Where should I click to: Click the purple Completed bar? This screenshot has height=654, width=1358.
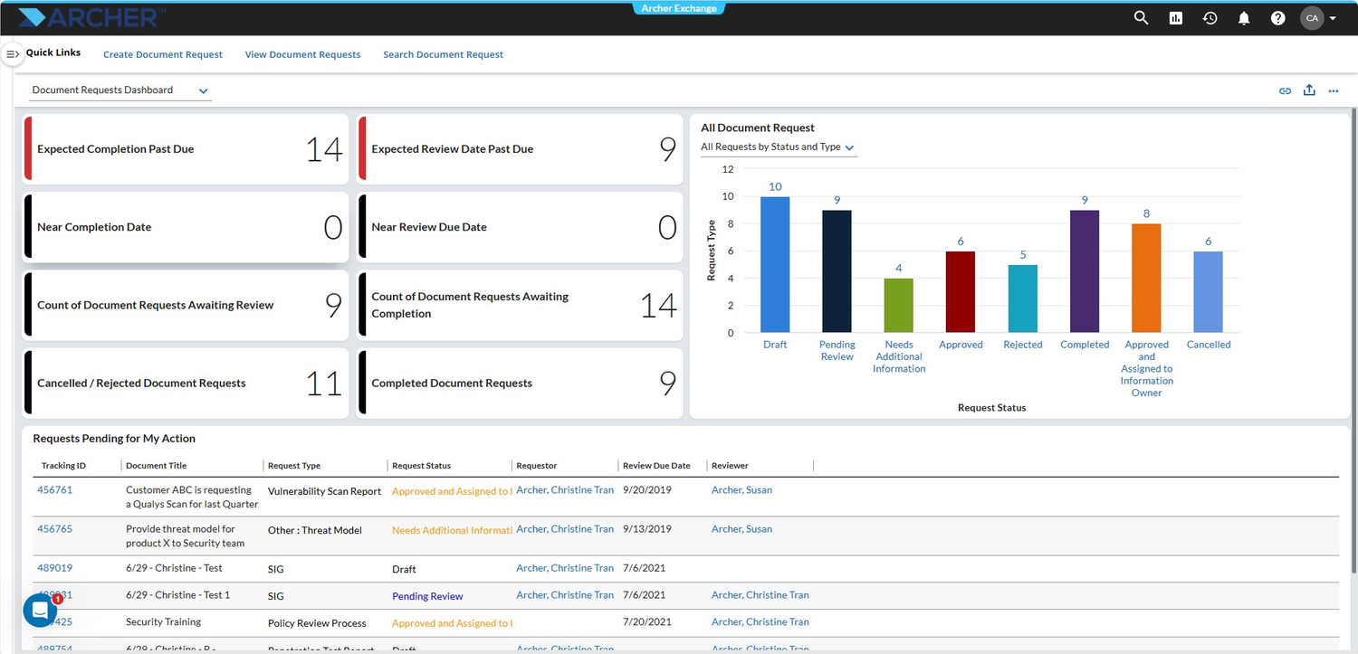[x=1085, y=271]
